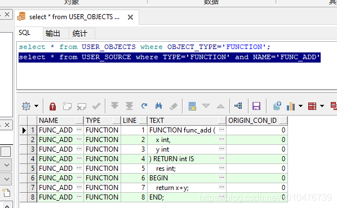
Task: Click the LINE column header
Action: point(134,121)
